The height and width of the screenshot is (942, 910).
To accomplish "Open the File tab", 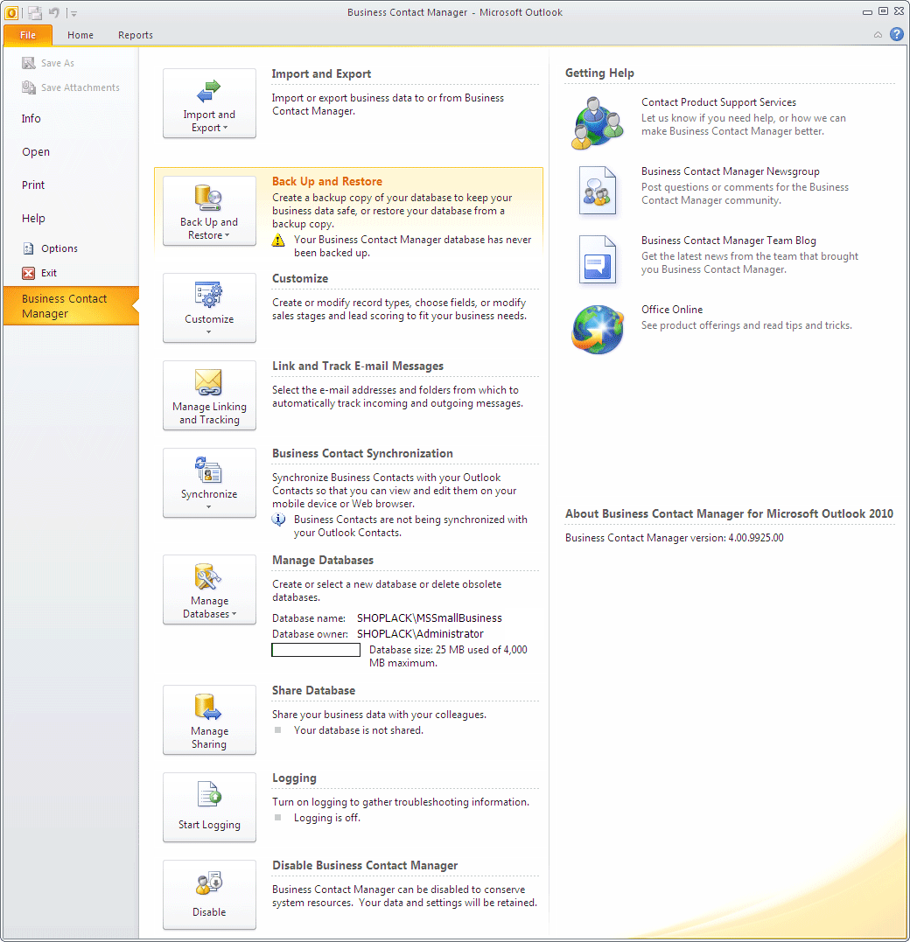I will pos(28,35).
